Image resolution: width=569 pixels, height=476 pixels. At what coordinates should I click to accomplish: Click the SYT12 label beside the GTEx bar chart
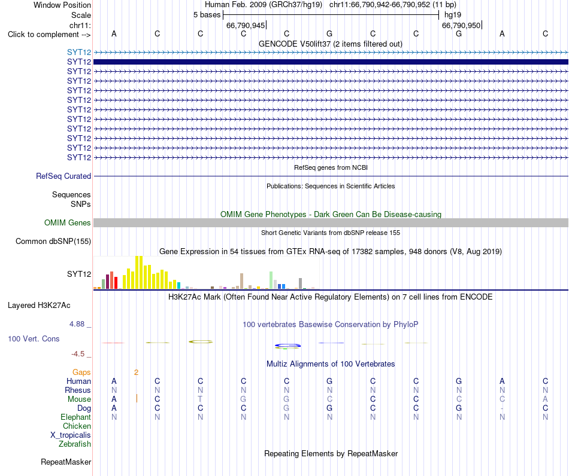(79, 274)
